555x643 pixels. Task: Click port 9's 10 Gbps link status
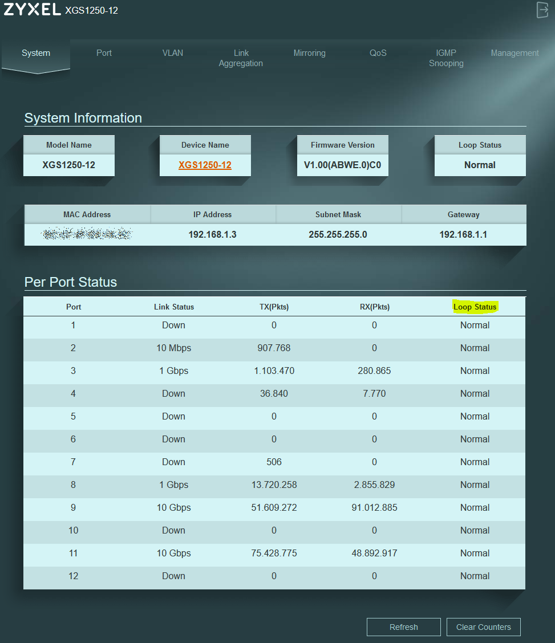click(x=174, y=508)
